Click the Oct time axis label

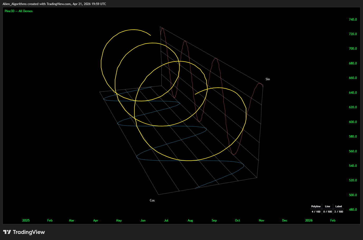238,220
